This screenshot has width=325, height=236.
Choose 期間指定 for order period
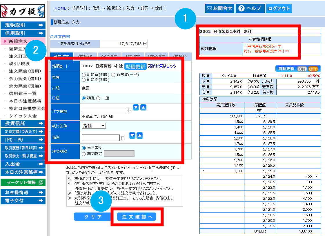(x=84, y=154)
